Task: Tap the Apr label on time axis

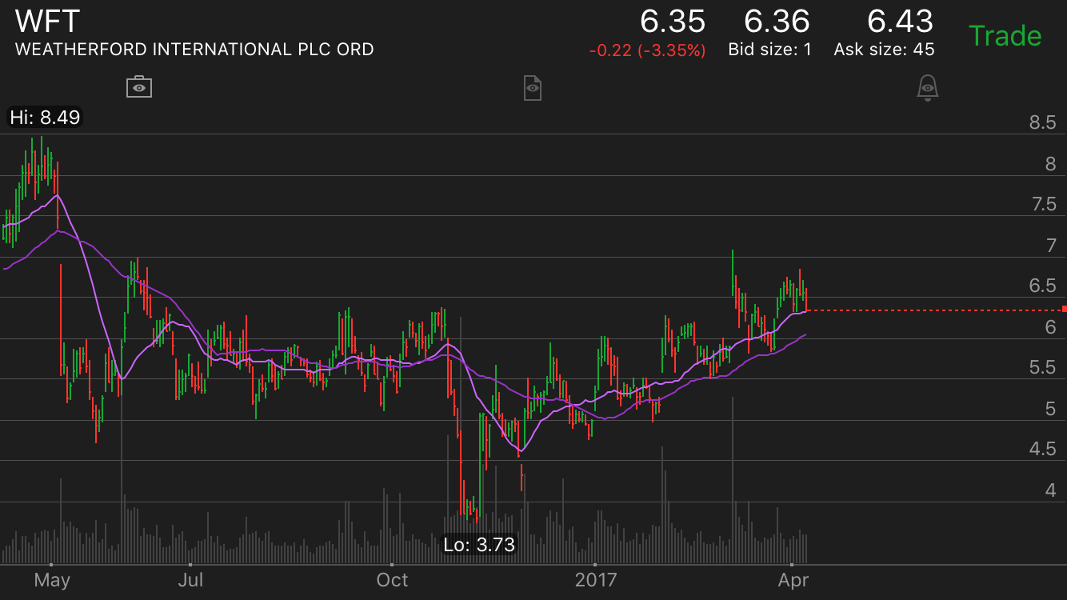Action: [793, 579]
